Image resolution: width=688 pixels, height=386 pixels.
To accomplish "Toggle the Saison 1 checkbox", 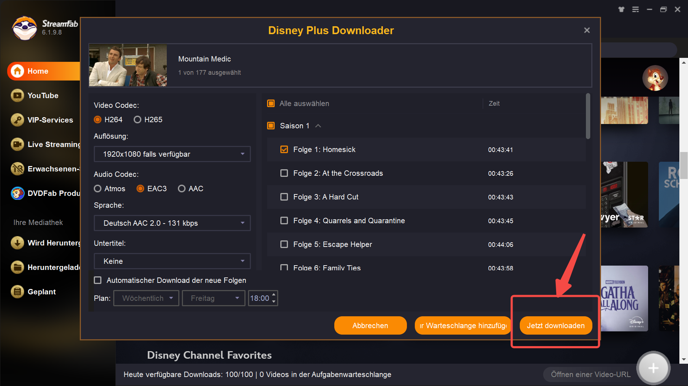I will tap(271, 126).
